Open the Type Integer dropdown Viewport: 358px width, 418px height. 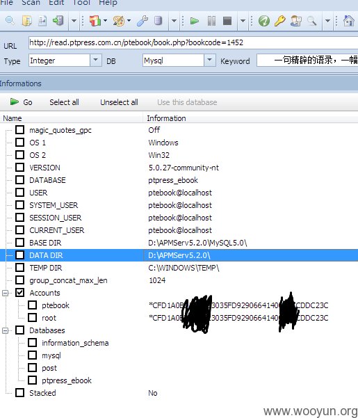point(96,61)
